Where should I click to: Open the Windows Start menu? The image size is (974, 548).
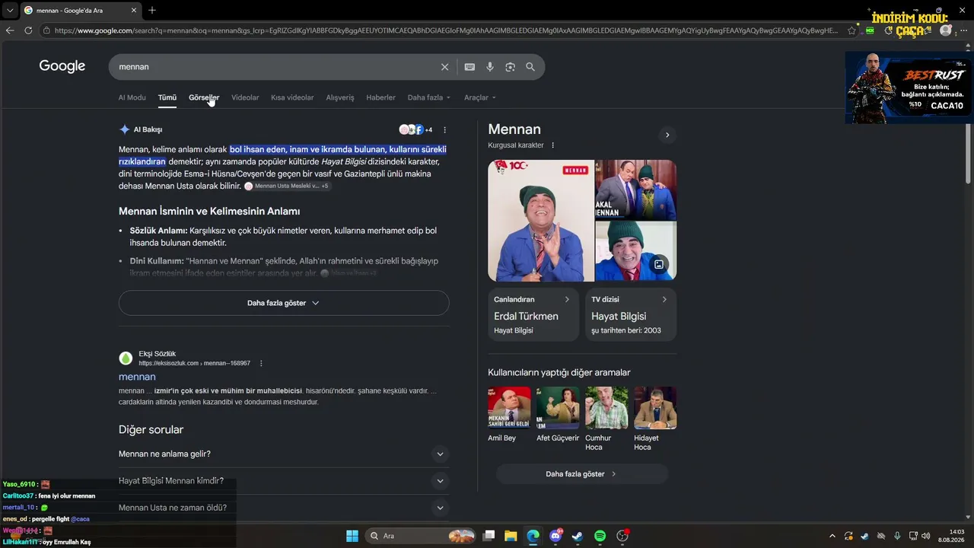click(352, 536)
